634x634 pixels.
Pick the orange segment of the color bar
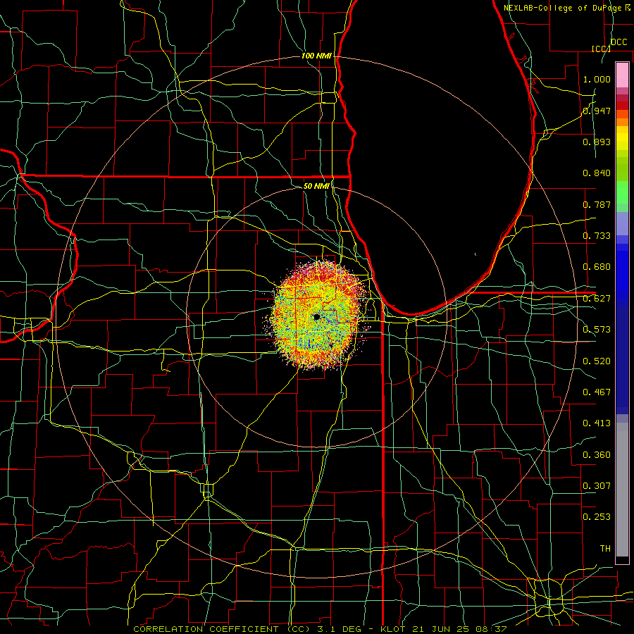(622, 122)
